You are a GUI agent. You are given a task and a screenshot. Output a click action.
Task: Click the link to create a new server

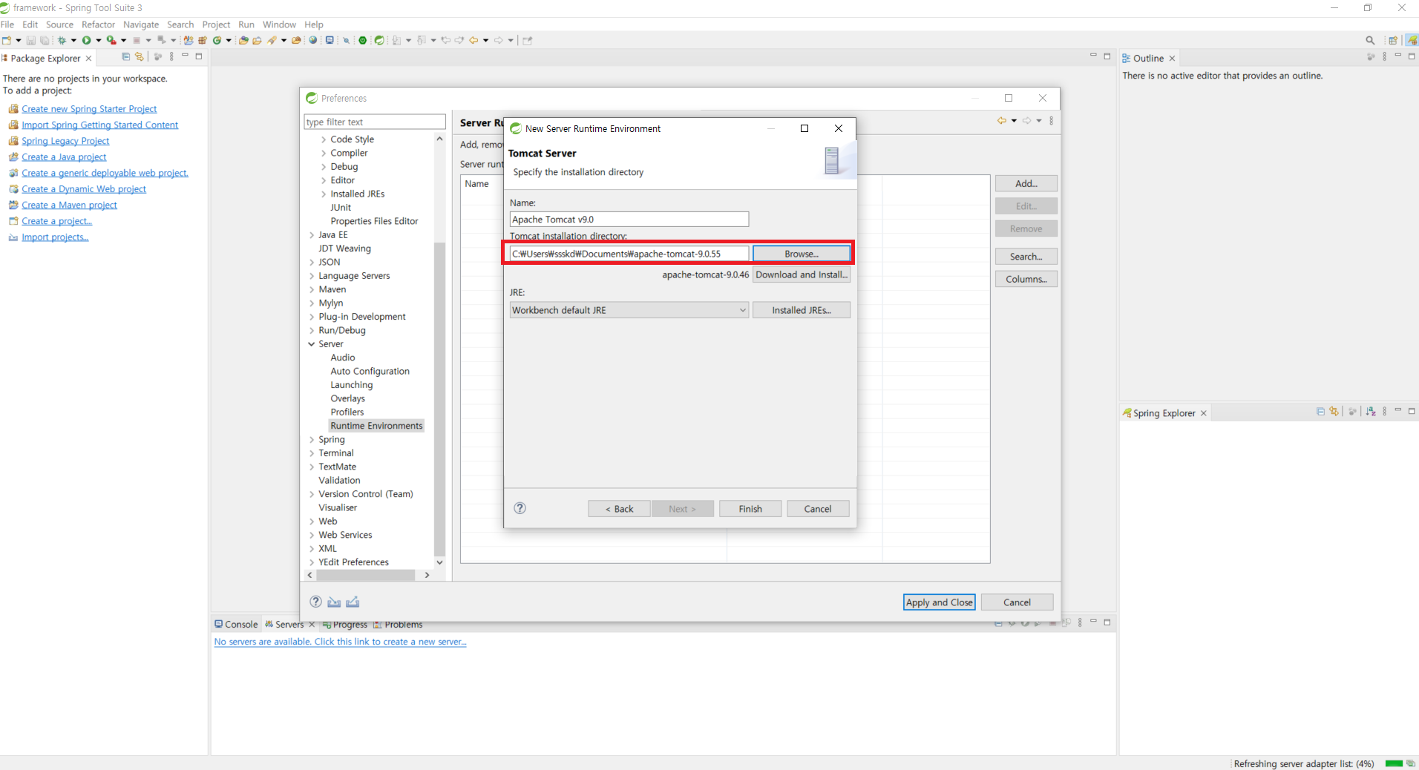point(340,642)
